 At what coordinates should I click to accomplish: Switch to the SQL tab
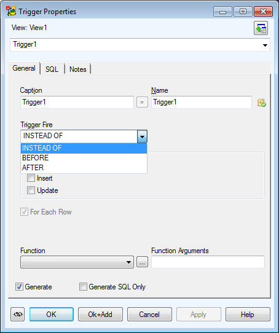coord(52,69)
